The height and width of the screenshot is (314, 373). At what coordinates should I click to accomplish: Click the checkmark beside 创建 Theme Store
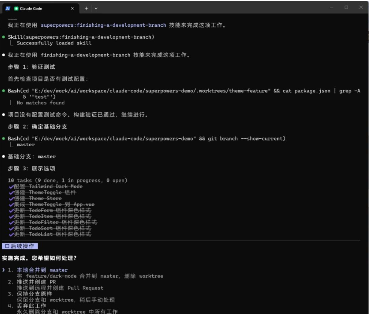(x=11, y=199)
